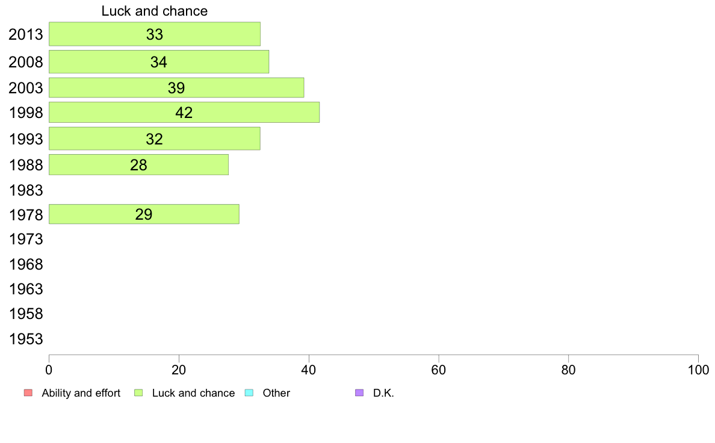The width and height of the screenshot is (715, 443).
Task: Select the 1993 bar showing 32
Action: pyautogui.click(x=155, y=138)
